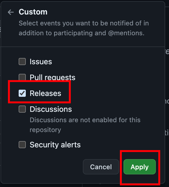The width and height of the screenshot is (169, 187).
Task: Toggle the Discussions checkbox
Action: [22, 109]
